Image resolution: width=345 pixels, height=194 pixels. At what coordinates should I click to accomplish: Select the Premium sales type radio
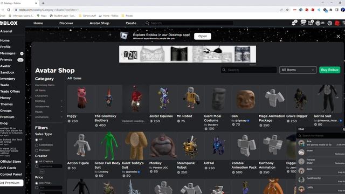click(x=37, y=150)
